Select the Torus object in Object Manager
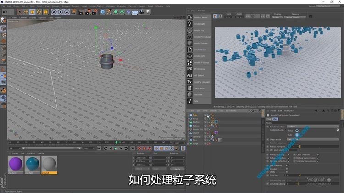The image size is (344, 193). (195, 119)
